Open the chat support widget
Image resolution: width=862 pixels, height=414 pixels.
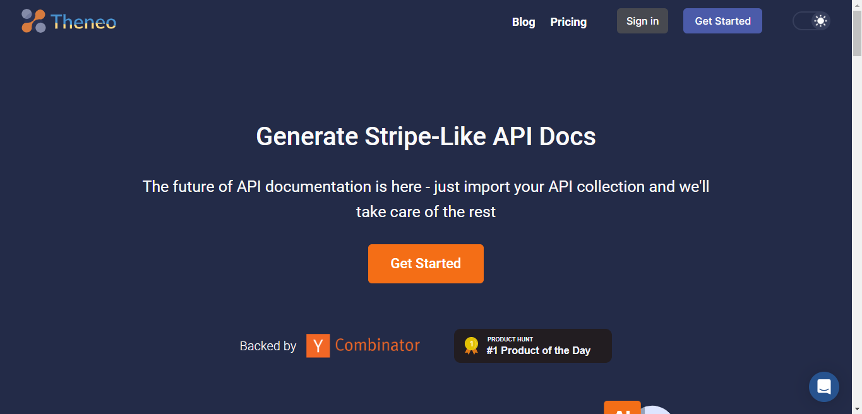coord(824,387)
